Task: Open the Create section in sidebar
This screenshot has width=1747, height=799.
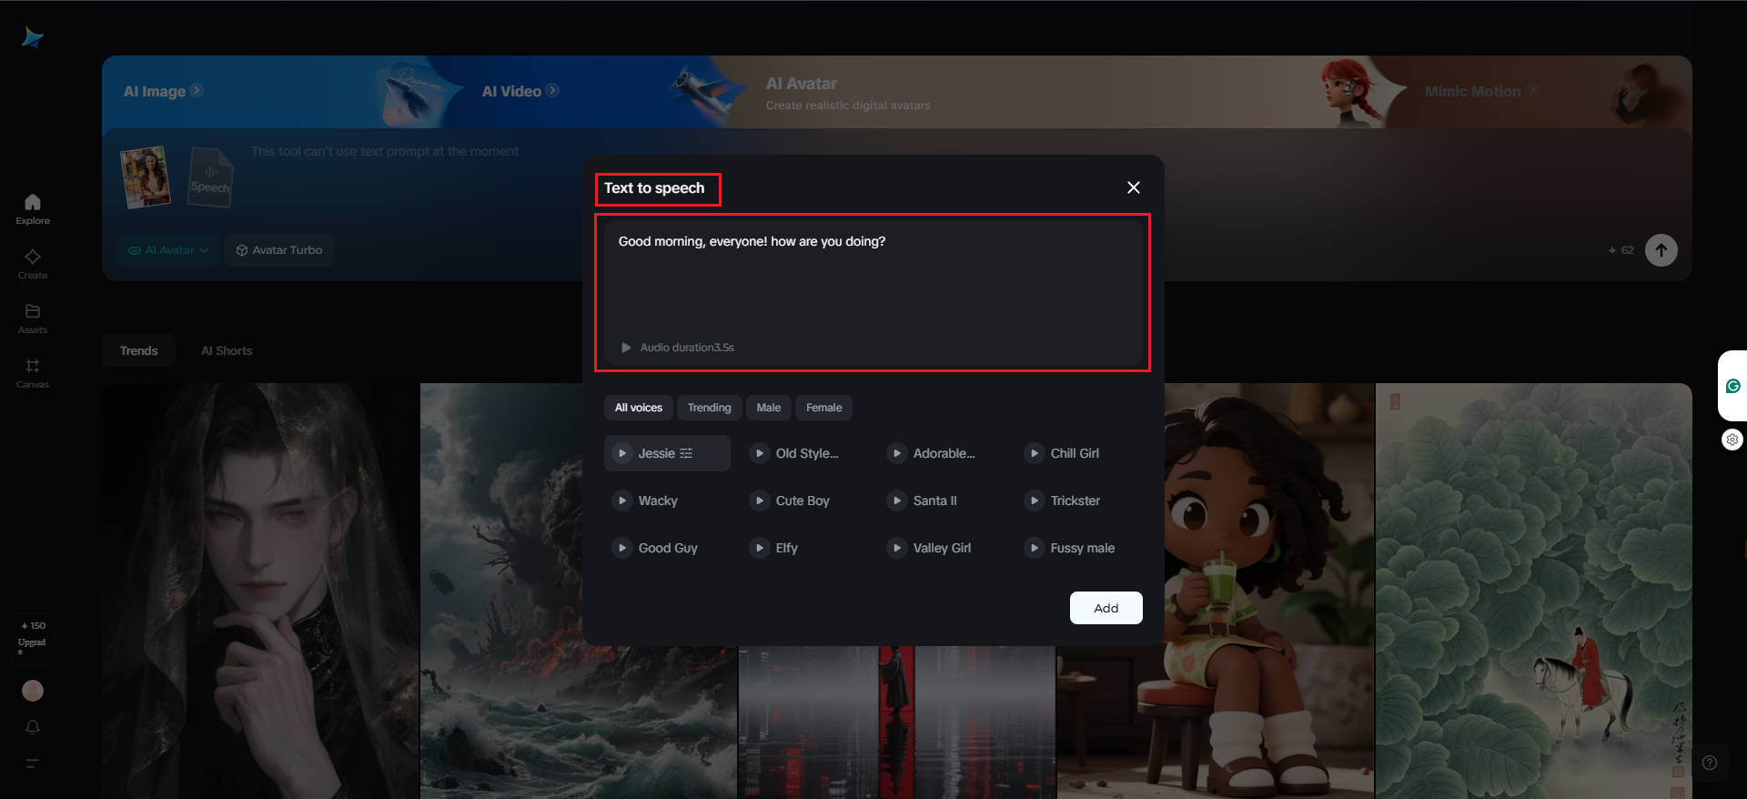Action: (33, 264)
